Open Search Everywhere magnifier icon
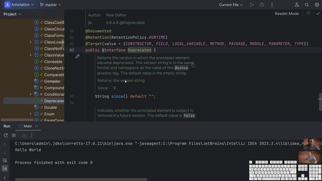The height and width of the screenshot is (181, 322). 307,5
